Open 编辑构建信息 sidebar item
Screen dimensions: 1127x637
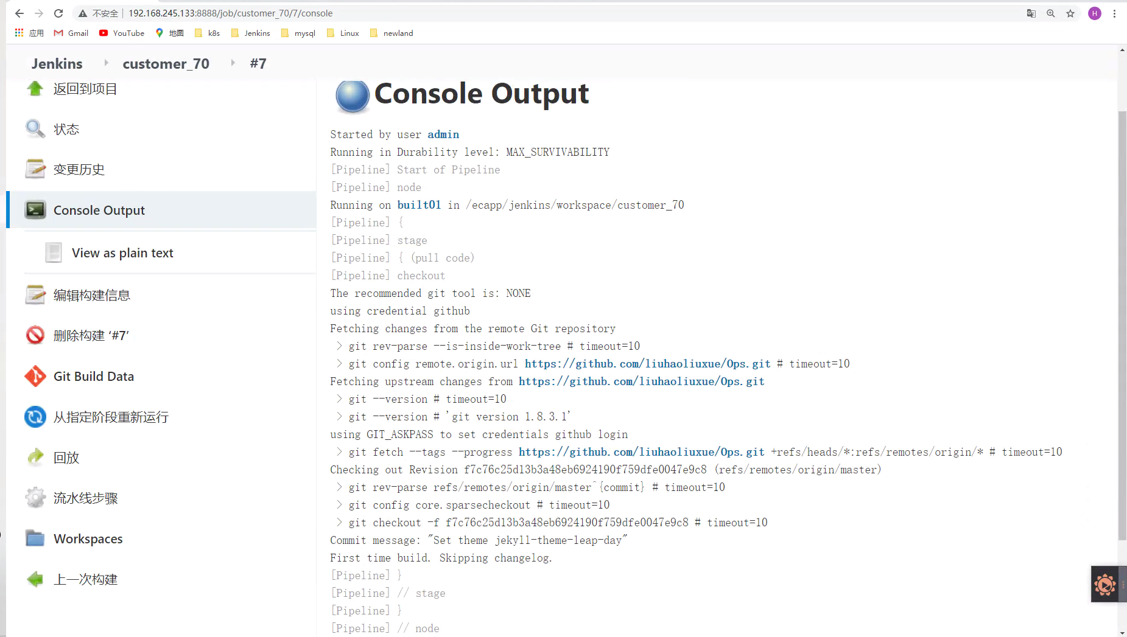(92, 295)
